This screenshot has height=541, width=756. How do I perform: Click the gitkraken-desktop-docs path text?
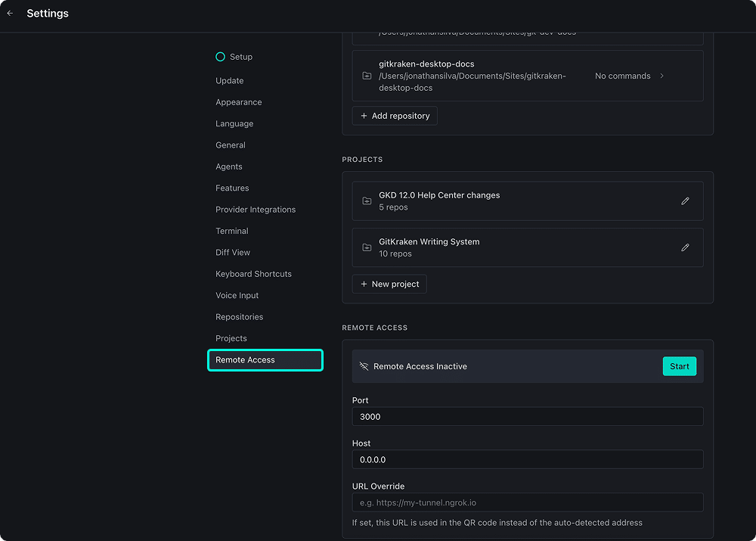[x=472, y=82]
